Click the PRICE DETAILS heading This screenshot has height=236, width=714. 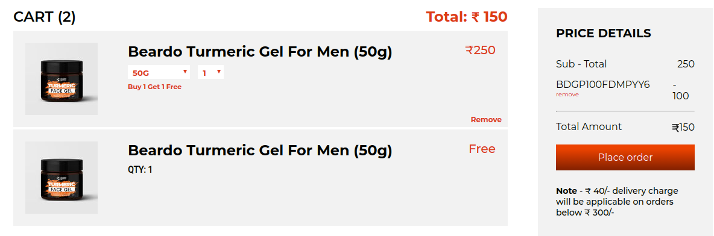point(604,33)
